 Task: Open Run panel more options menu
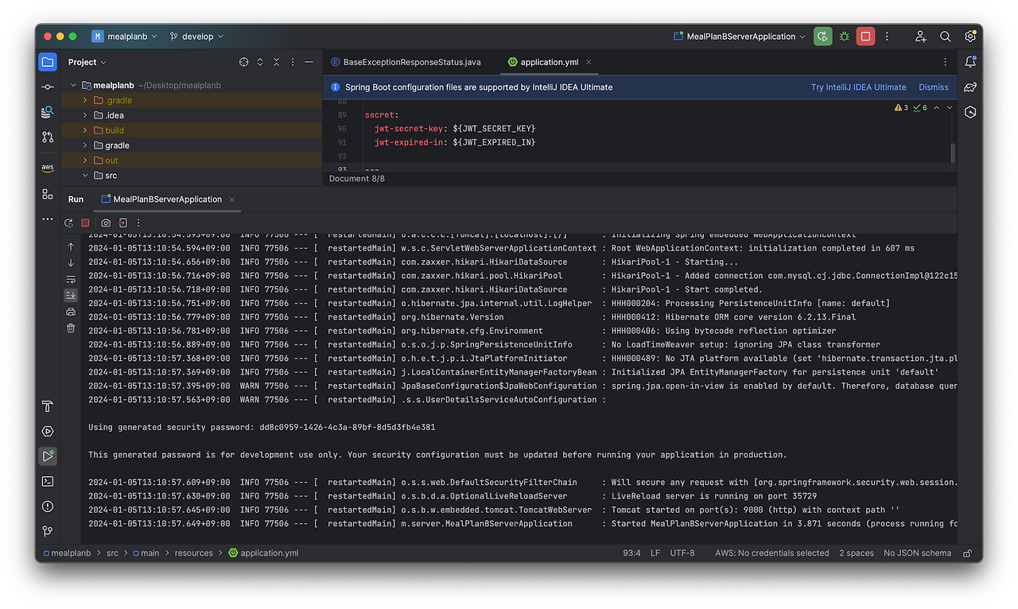coord(138,223)
